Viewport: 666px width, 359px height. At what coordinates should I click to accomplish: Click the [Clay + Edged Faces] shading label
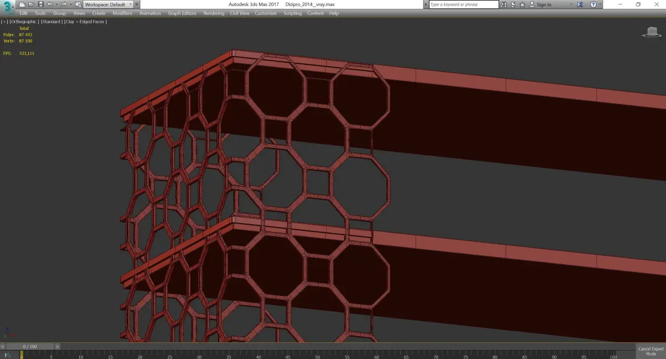[x=85, y=22]
